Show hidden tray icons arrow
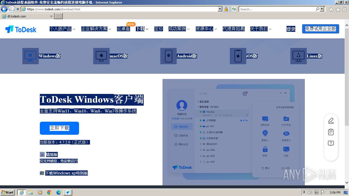The width and height of the screenshot is (349, 196). point(304,192)
